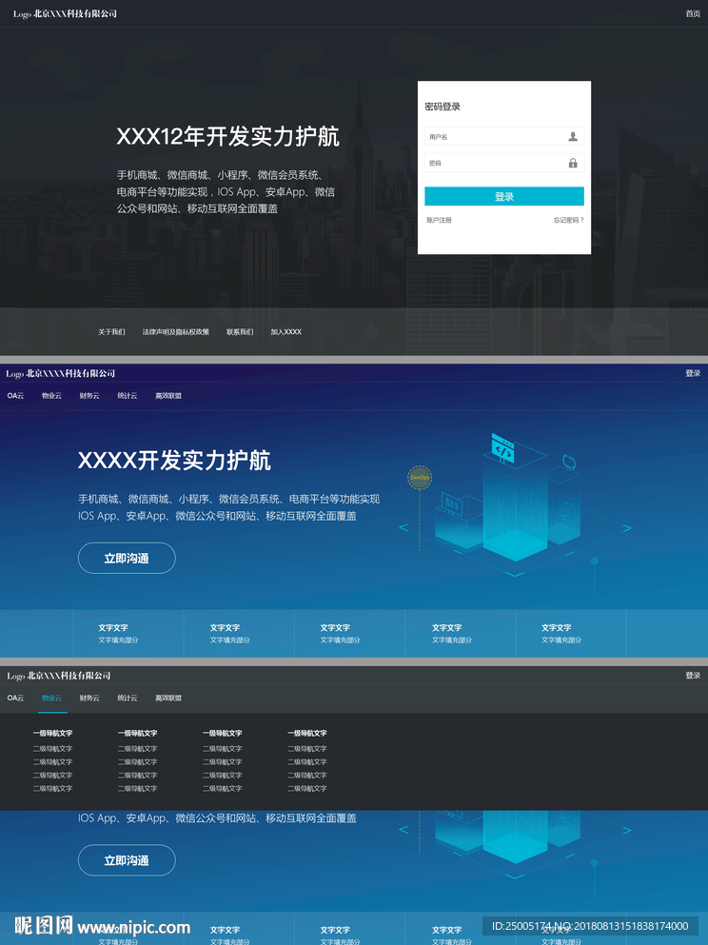Open the 账户注册 link
Viewport: 708px width, 945px height.
[x=440, y=220]
